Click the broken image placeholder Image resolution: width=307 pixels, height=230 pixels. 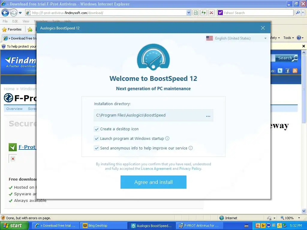pyautogui.click(x=13, y=159)
